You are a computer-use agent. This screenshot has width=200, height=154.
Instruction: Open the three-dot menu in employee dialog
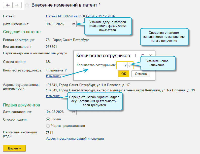[135, 56]
